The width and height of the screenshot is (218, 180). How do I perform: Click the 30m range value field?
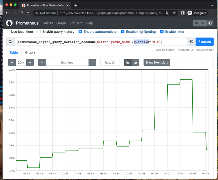[21, 63]
